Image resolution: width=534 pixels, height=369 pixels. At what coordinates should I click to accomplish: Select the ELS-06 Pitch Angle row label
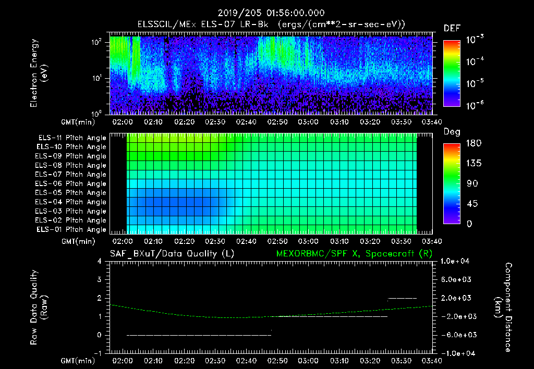(70, 184)
